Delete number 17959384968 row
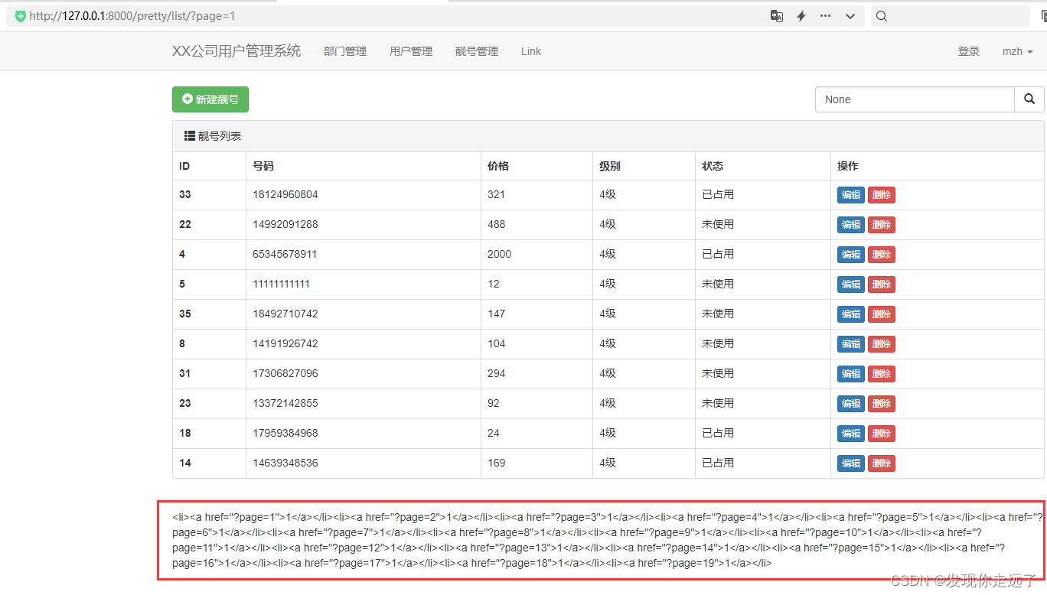Screen dimensions: 1047x595 882,434
